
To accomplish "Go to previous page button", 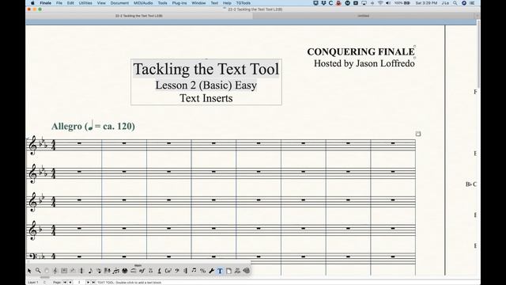I will click(x=70, y=282).
